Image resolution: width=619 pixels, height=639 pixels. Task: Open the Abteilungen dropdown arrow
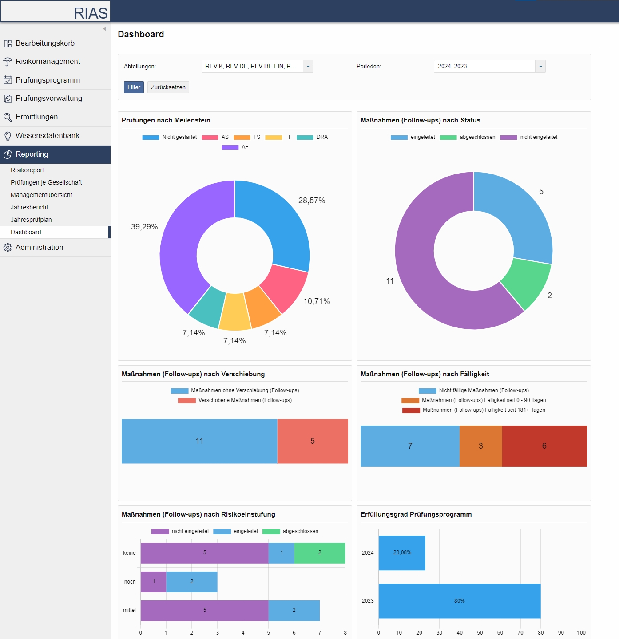click(x=308, y=67)
